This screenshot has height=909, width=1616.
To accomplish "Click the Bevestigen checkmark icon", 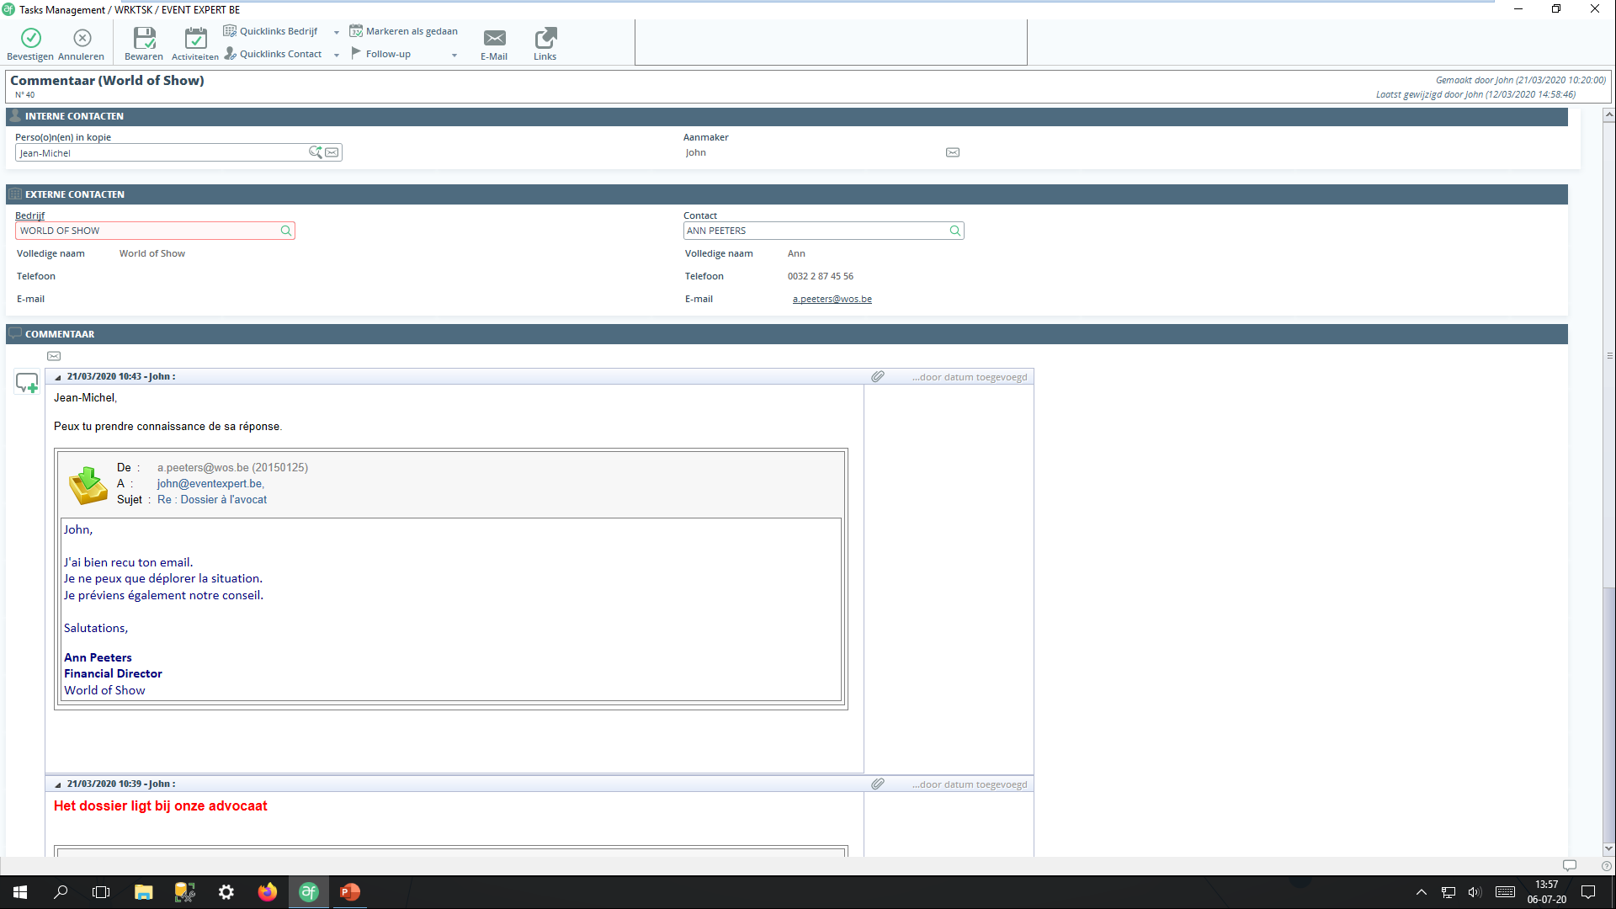I will [31, 38].
